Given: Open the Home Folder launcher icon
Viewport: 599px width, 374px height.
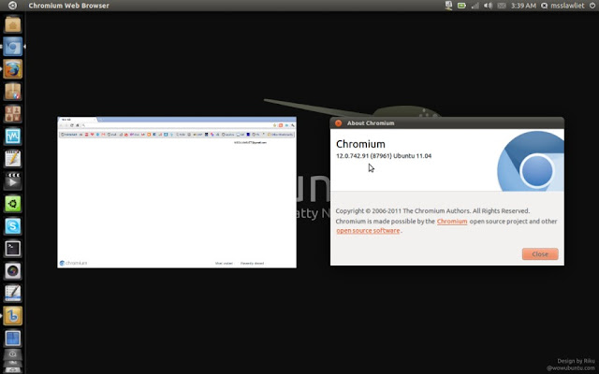Looking at the screenshot, I should [12, 24].
